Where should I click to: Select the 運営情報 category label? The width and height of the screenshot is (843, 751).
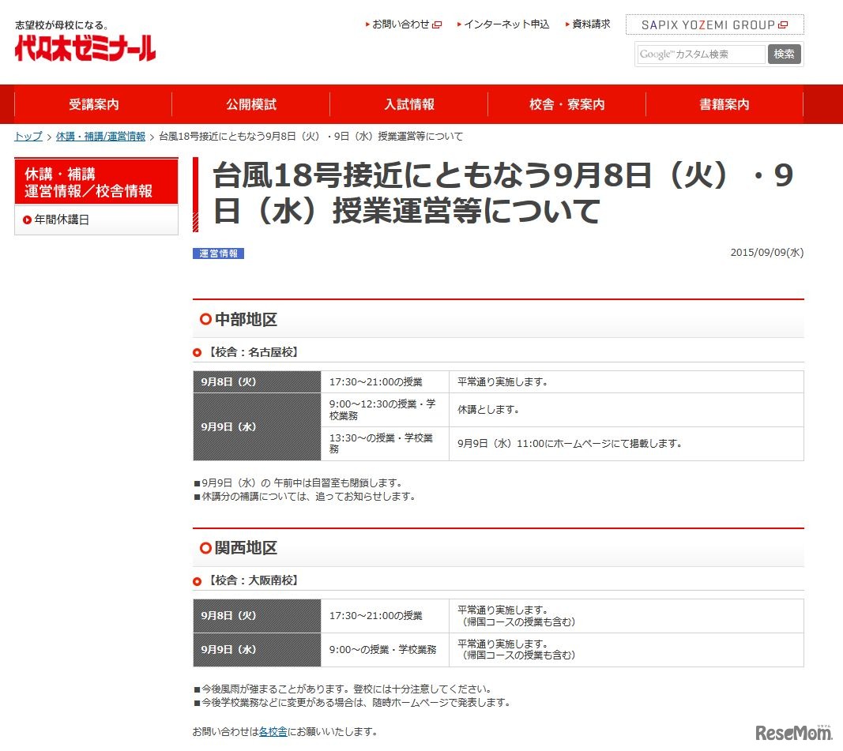218,253
